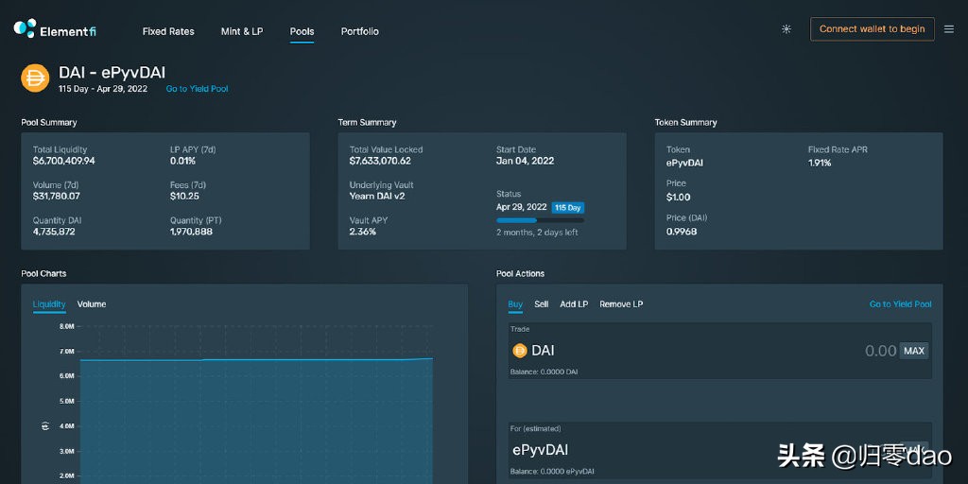Image resolution: width=968 pixels, height=484 pixels.
Task: Select the Sell action tab
Action: (542, 304)
